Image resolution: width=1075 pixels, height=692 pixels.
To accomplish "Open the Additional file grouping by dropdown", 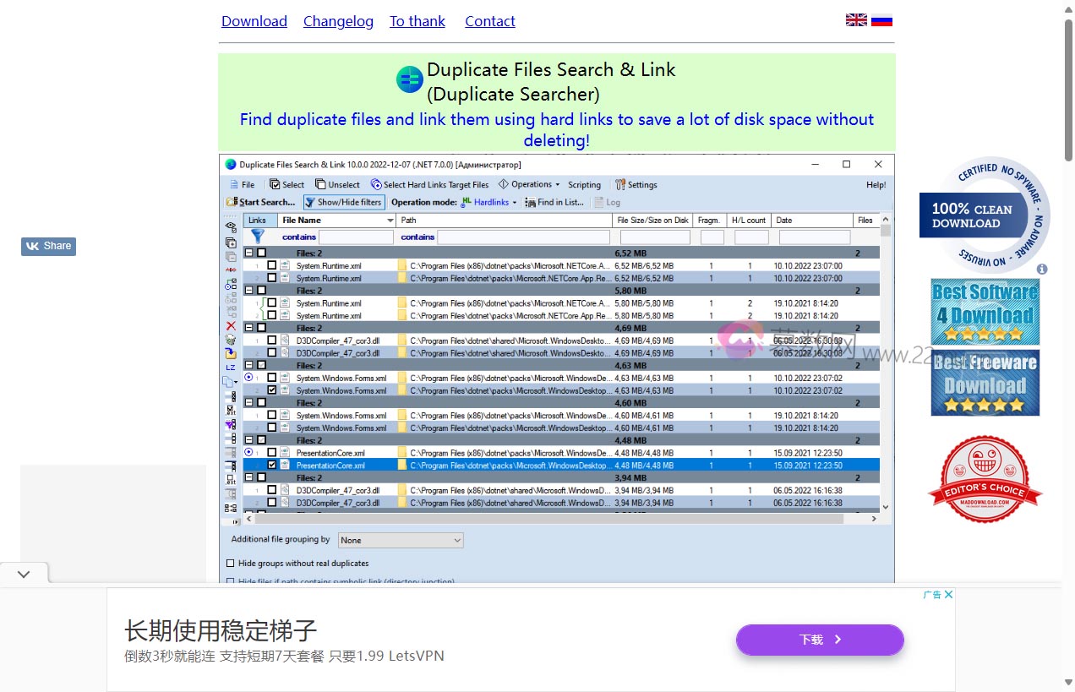I will pyautogui.click(x=456, y=540).
